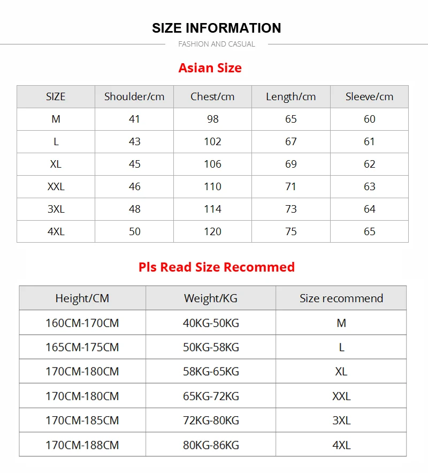Image resolution: width=428 pixels, height=473 pixels.
Task: Click the Pls Read Size Recommed heading
Action: (217, 267)
